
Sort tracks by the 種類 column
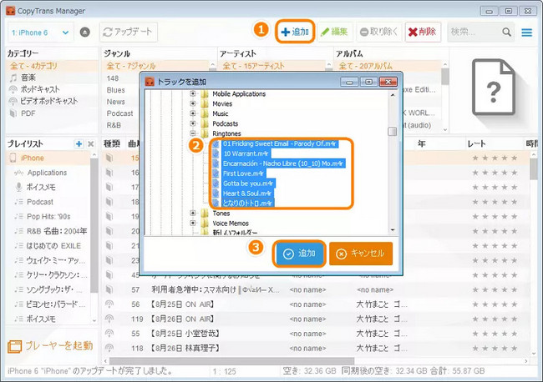click(x=111, y=143)
